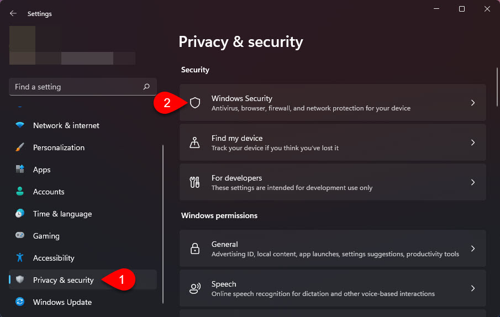500x317 pixels.
Task: Open Gaming settings
Action: tap(83, 236)
